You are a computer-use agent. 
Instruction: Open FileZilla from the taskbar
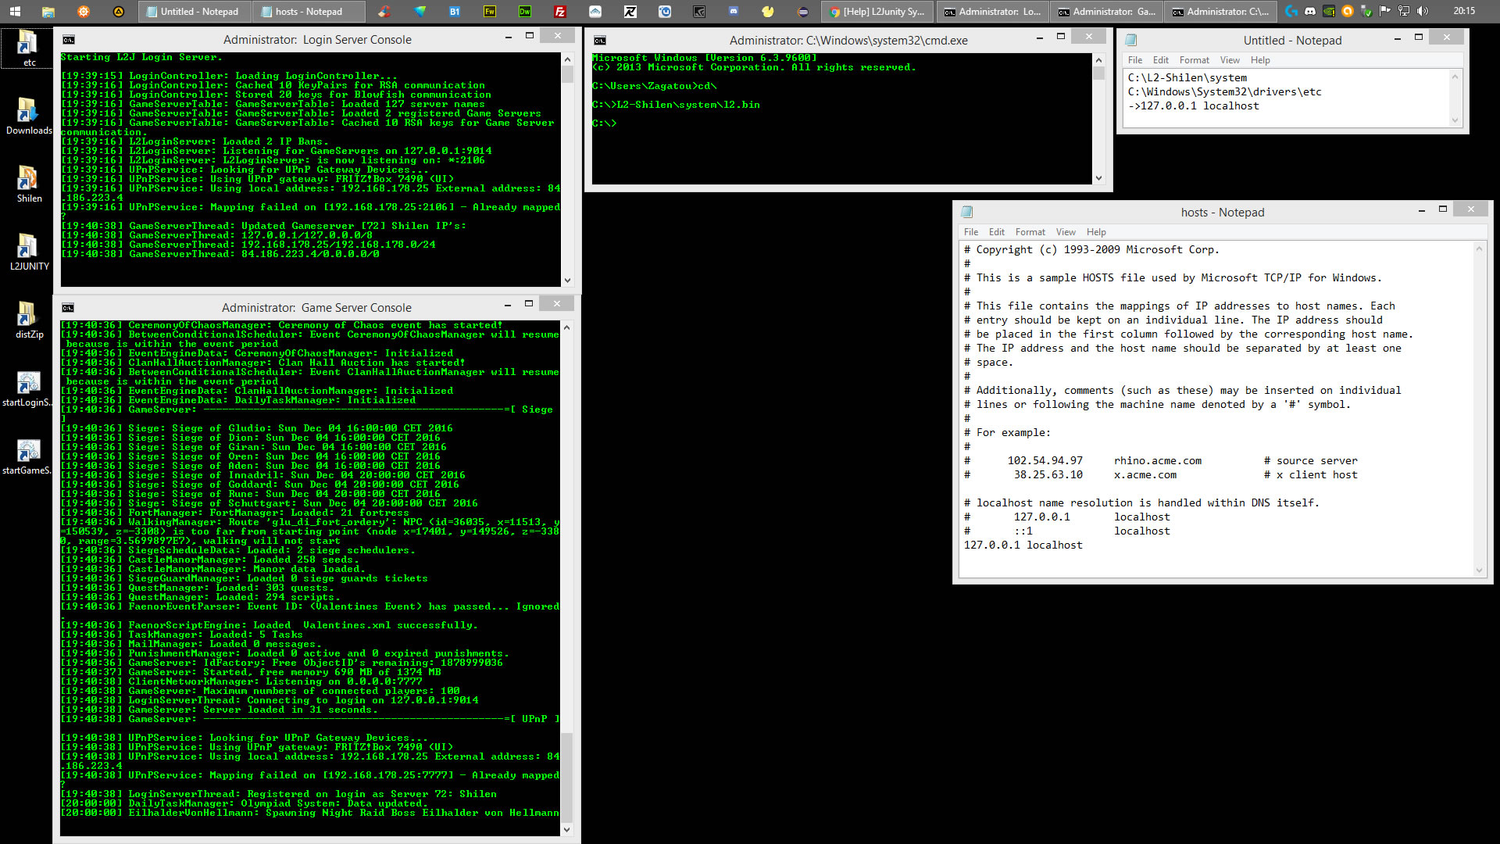tap(560, 12)
